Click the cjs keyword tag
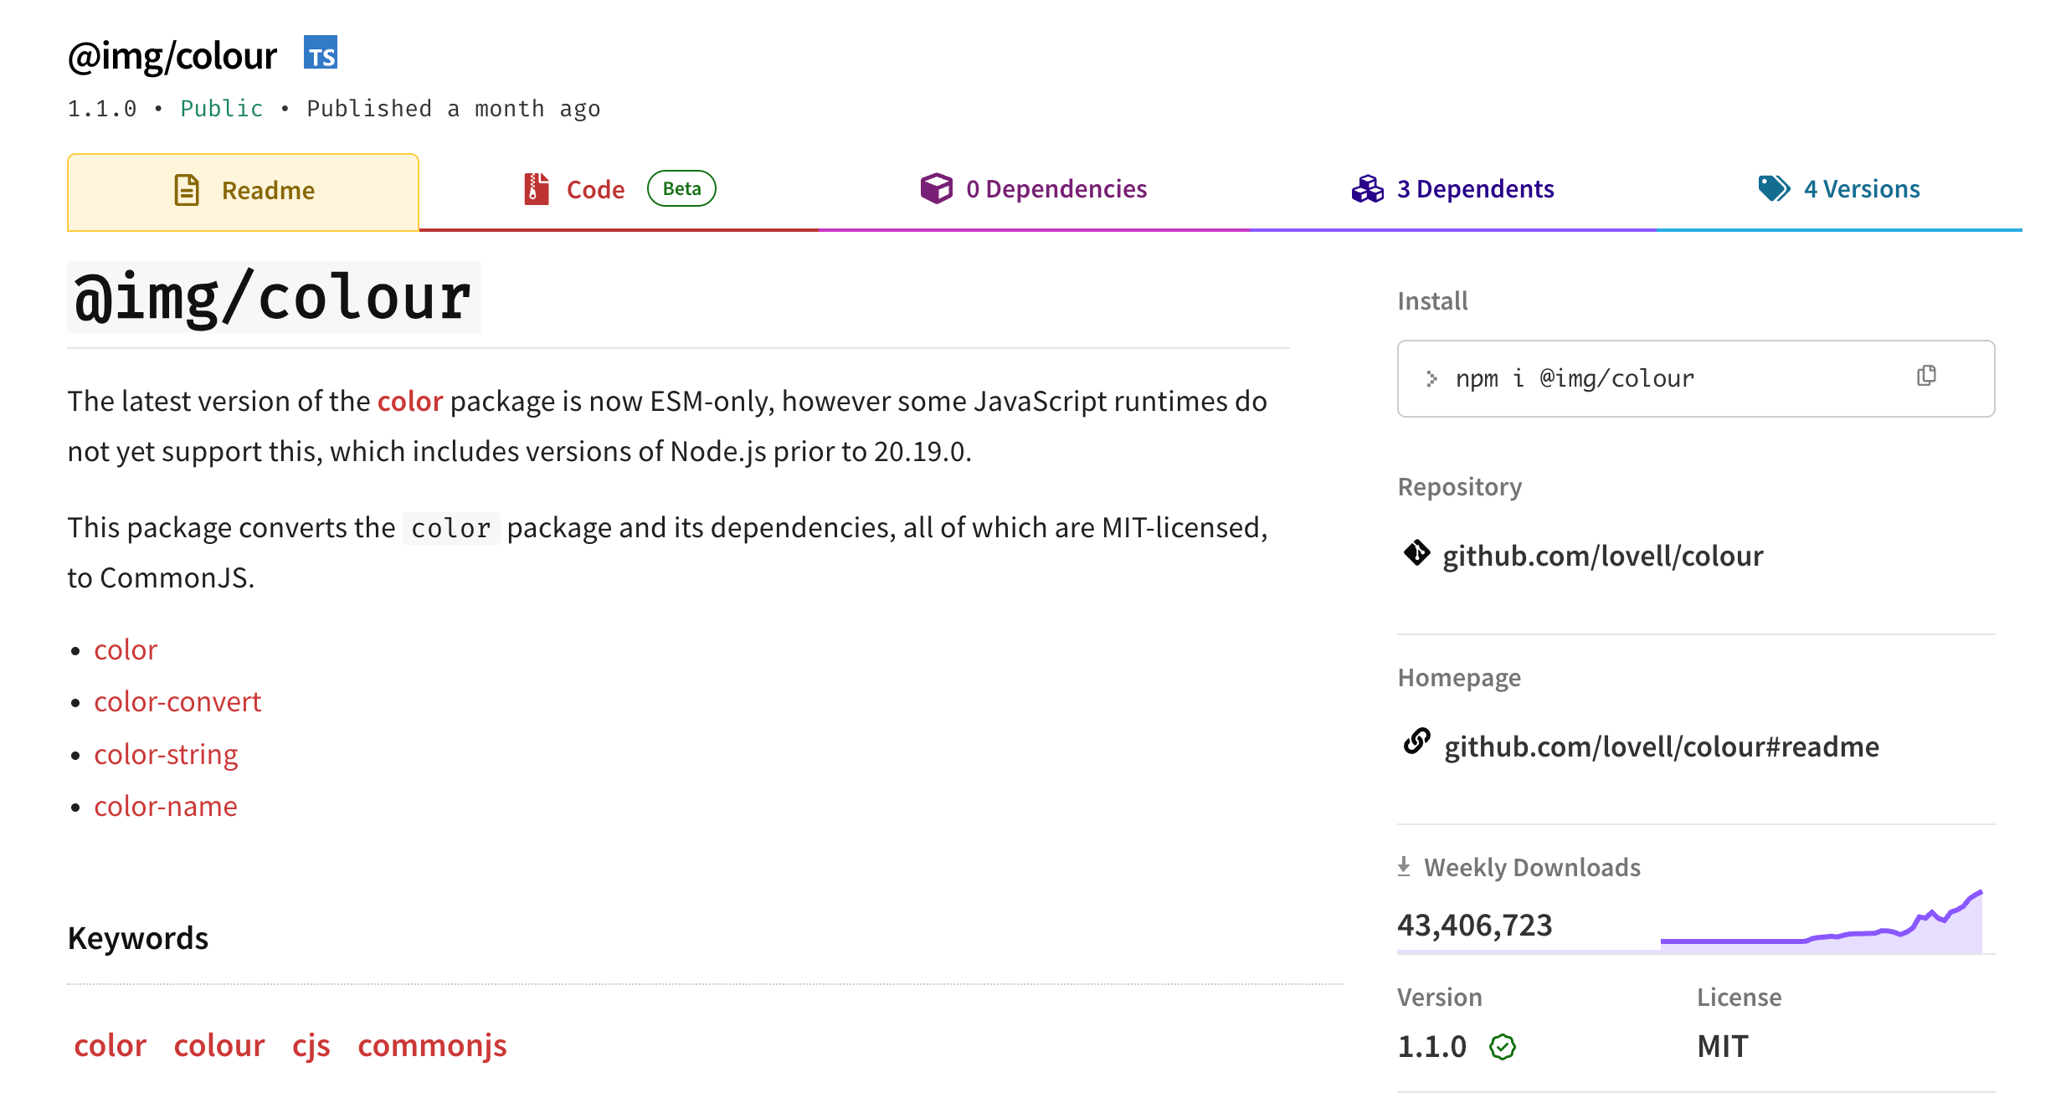Image resolution: width=2071 pixels, height=1108 pixels. 311,1045
